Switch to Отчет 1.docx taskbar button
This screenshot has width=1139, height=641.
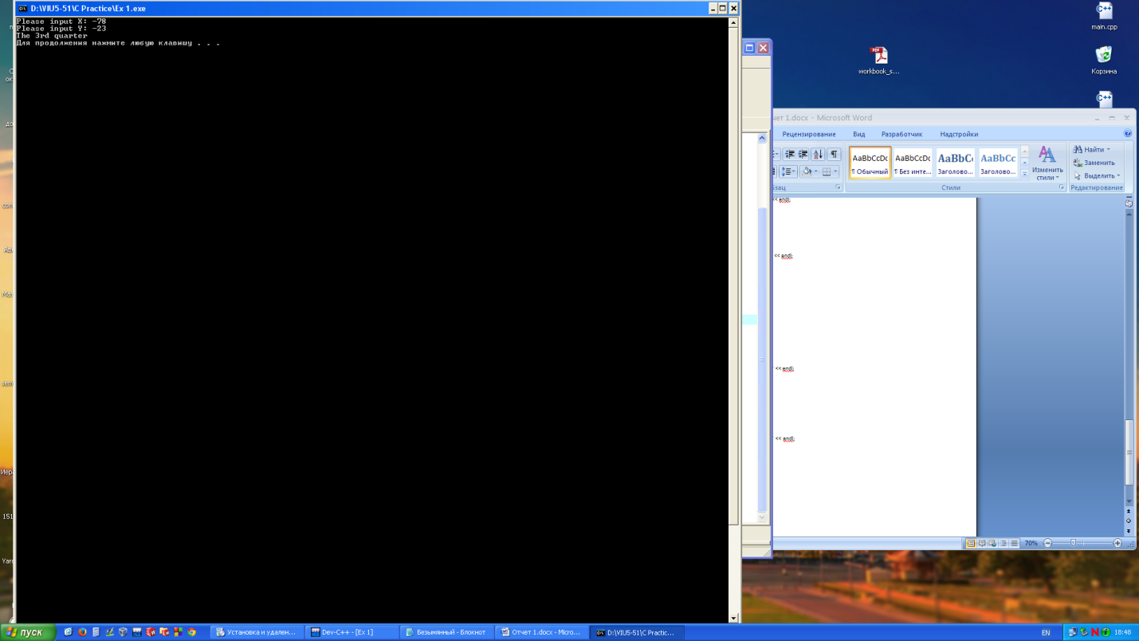(541, 632)
